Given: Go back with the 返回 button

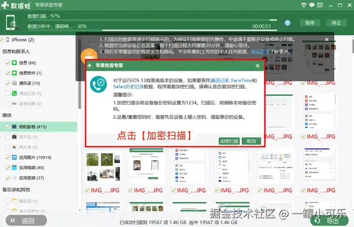Looking at the screenshot, I should 26,220.
